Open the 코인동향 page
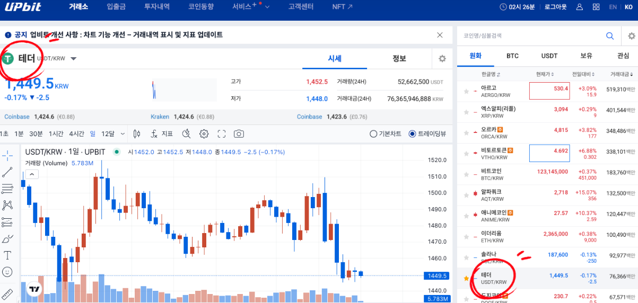 (201, 7)
